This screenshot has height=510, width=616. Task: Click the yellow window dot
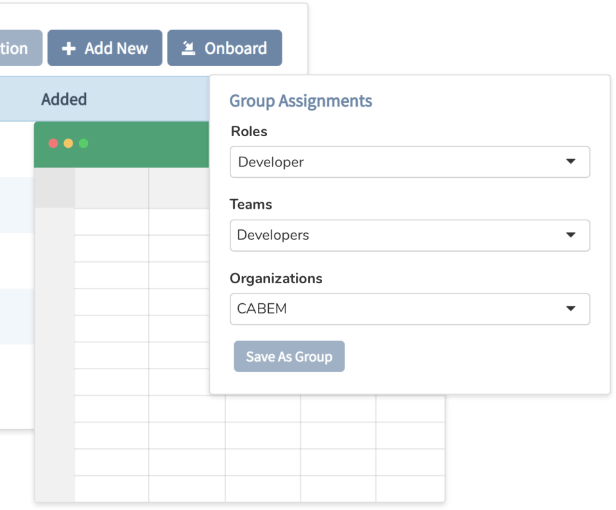click(x=69, y=143)
